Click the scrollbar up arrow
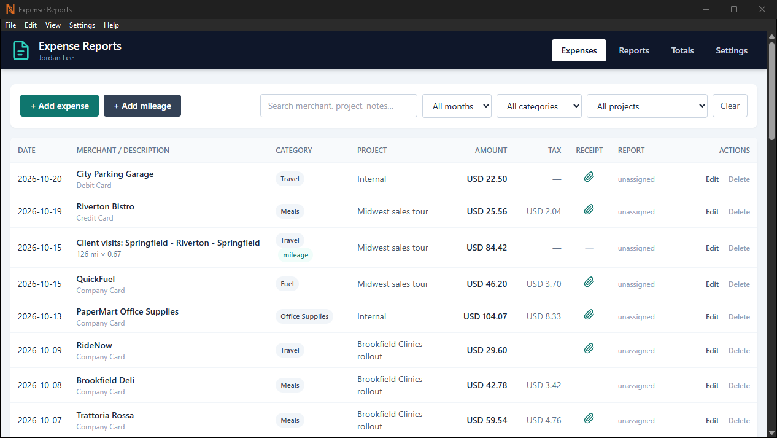Image resolution: width=777 pixels, height=438 pixels. (x=772, y=36)
